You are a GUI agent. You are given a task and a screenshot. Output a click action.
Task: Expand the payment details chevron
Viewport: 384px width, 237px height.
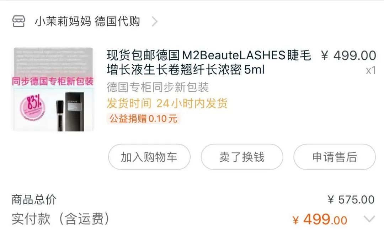(369, 219)
